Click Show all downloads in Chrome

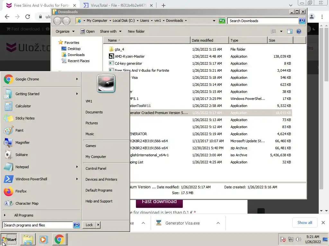(305, 223)
